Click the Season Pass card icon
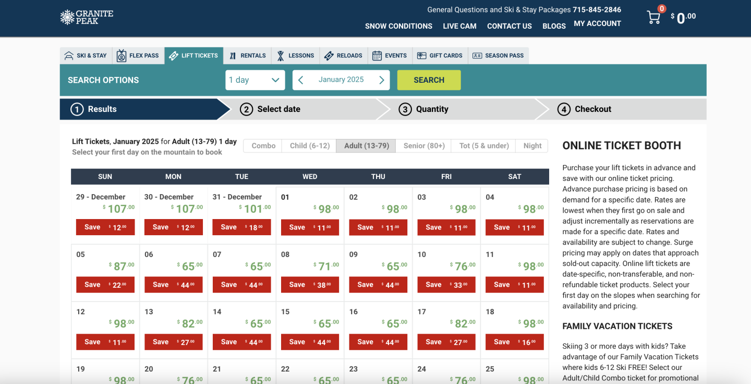The image size is (751, 384). coord(477,56)
